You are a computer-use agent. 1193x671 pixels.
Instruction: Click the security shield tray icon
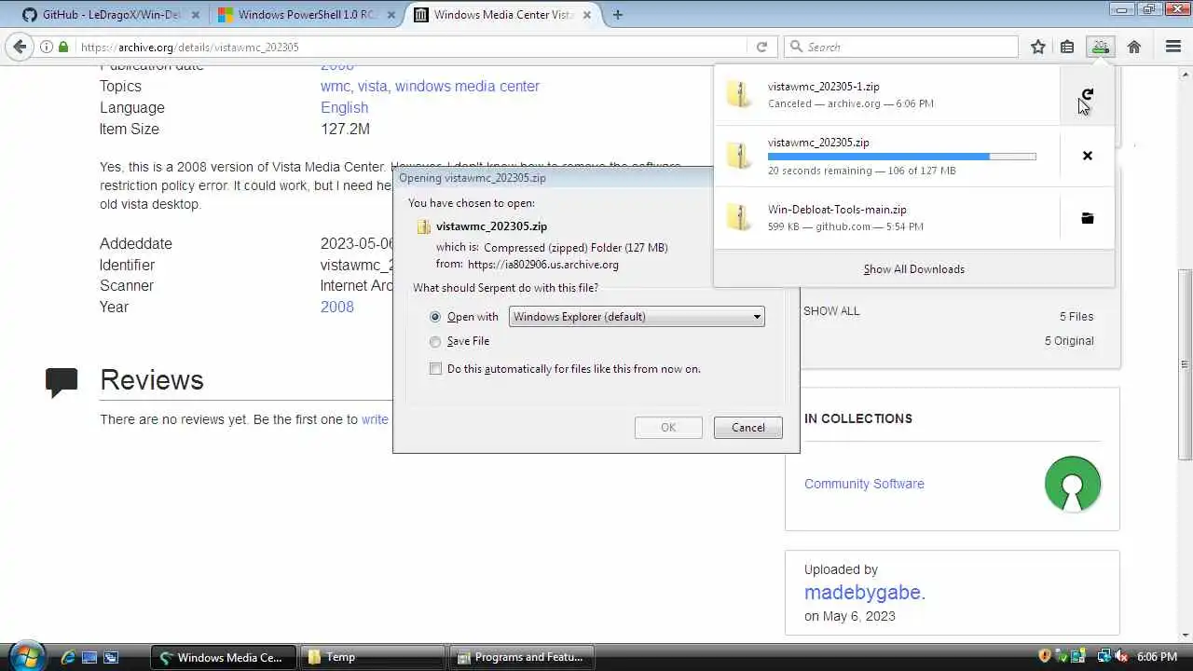coord(1045,657)
